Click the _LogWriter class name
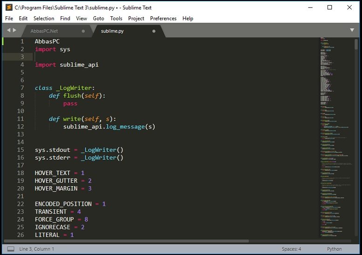 pos(74,88)
